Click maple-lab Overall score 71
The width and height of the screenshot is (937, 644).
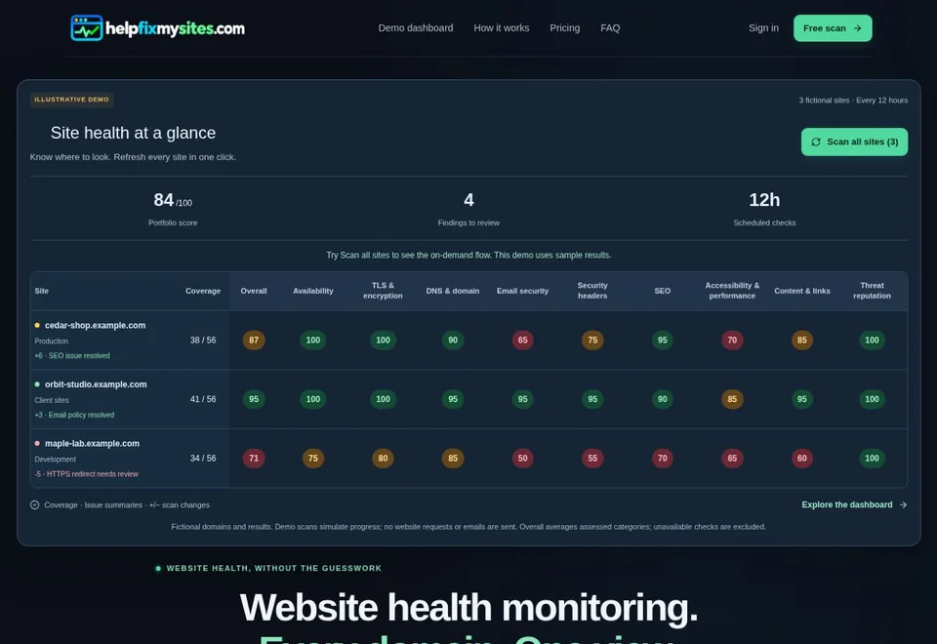click(254, 459)
